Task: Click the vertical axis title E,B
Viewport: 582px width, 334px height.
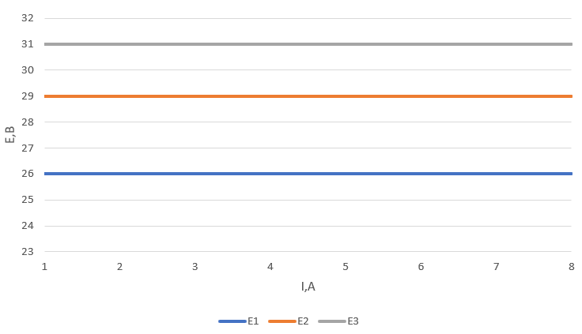Action: (10, 135)
